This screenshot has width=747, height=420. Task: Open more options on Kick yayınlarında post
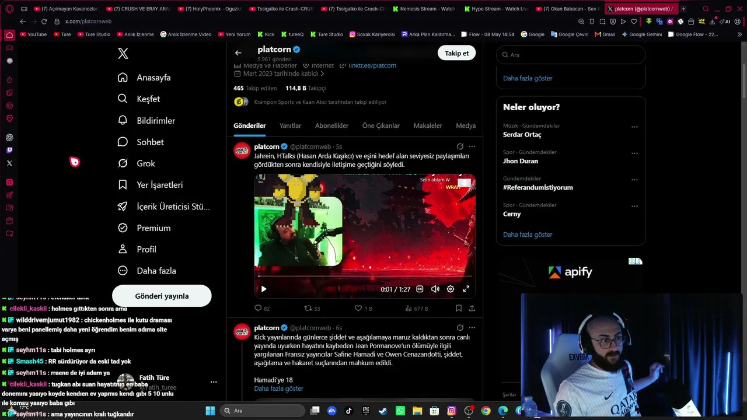click(472, 328)
